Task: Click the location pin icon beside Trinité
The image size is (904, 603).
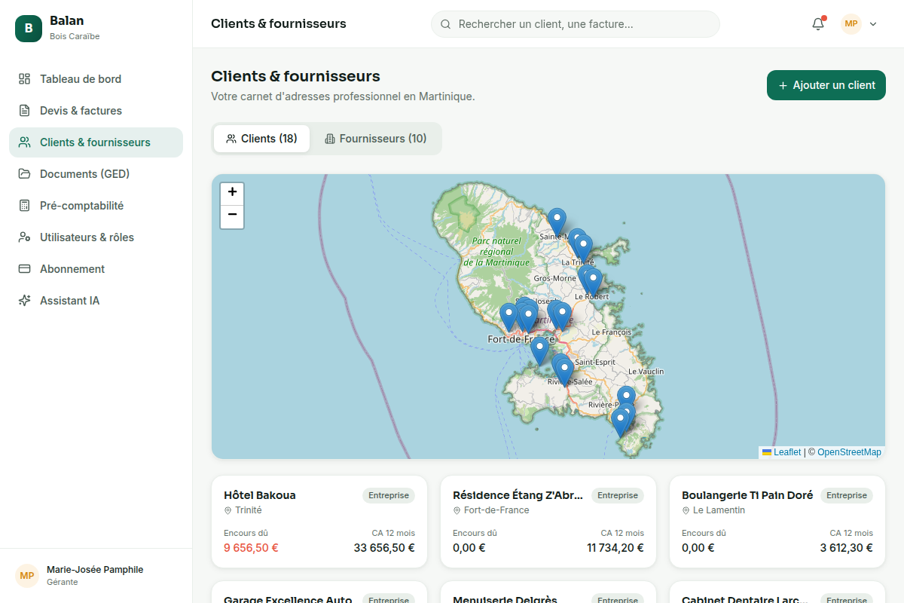Action: coord(228,510)
